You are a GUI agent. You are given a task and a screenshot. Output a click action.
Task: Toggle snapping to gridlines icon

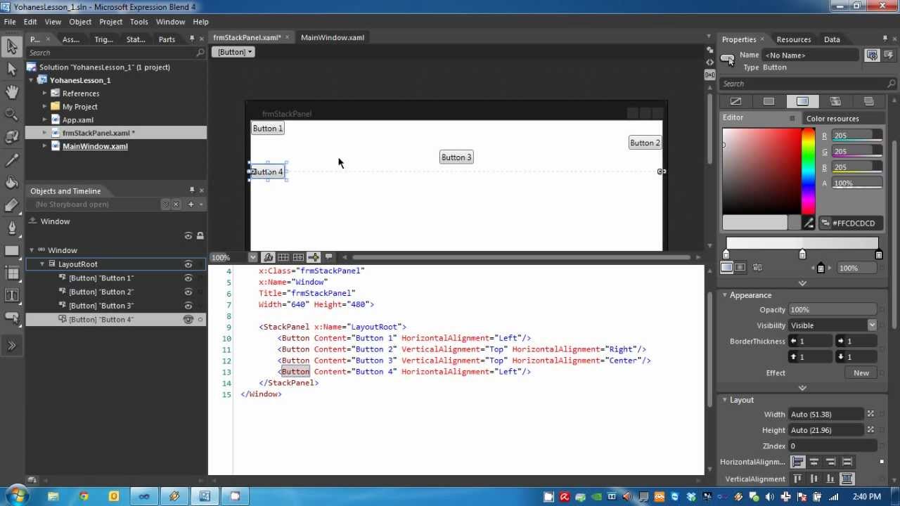pos(298,257)
